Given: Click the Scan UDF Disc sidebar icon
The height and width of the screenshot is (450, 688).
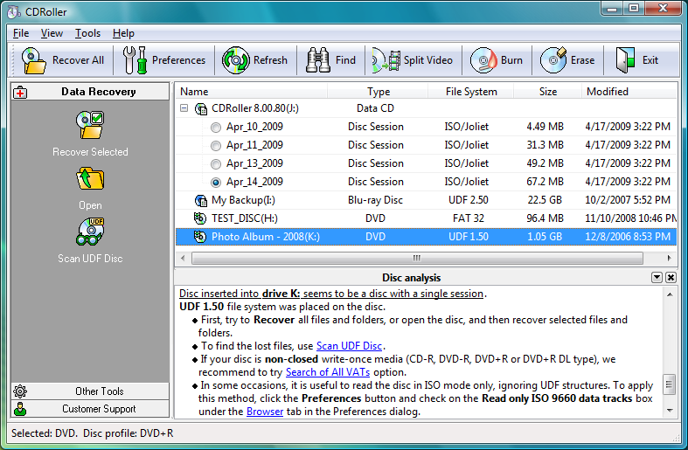Looking at the screenshot, I should click(x=90, y=232).
